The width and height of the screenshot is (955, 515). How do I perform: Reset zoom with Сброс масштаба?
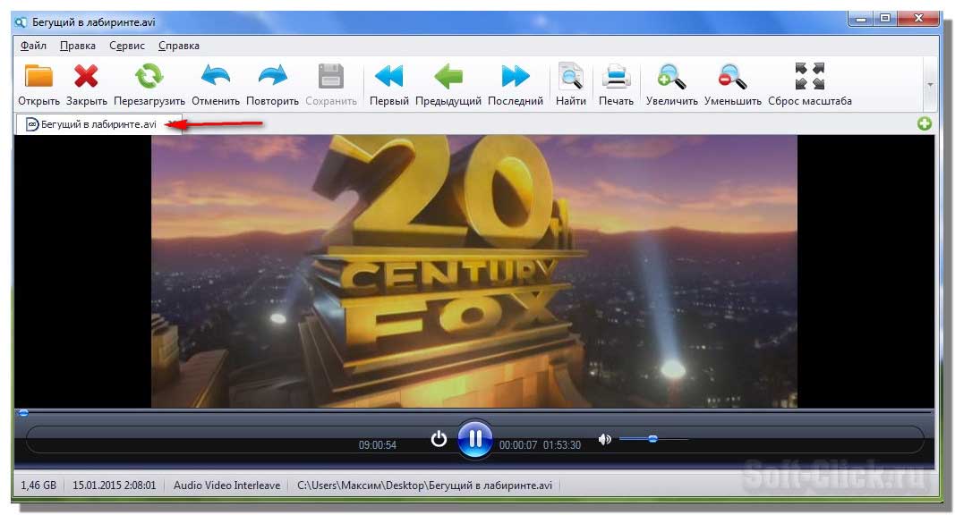[809, 78]
